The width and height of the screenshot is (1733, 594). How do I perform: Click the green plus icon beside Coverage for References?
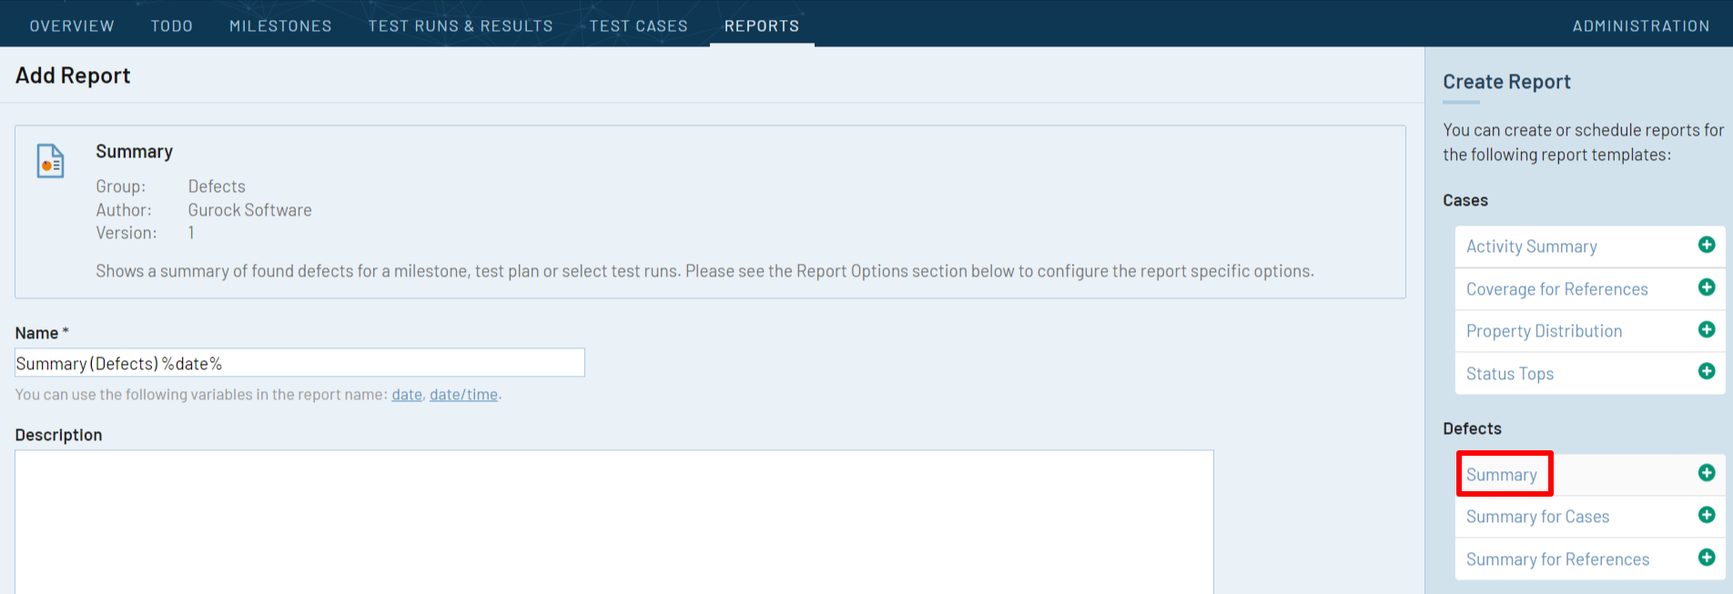click(1707, 287)
